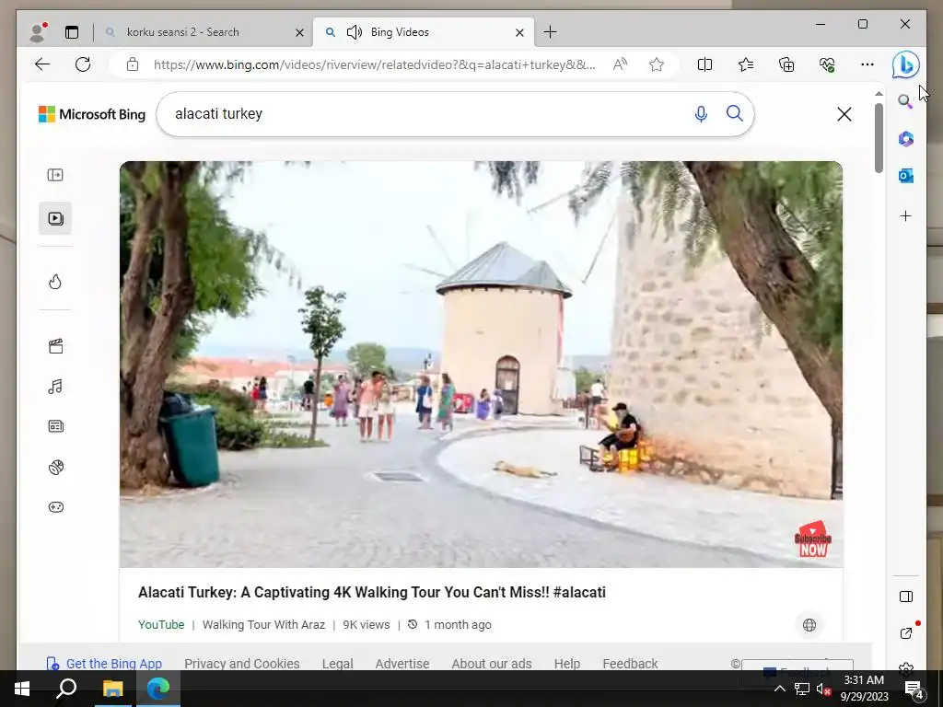Open Sports videos basketball icon
943x707 pixels.
pos(55,467)
